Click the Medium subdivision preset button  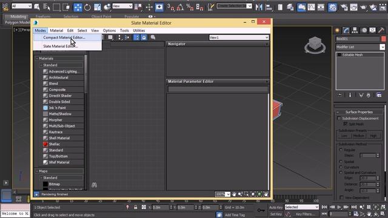pyautogui.click(x=358, y=136)
